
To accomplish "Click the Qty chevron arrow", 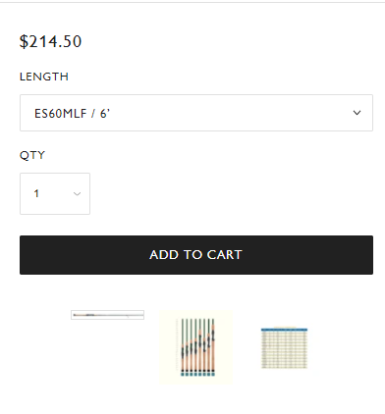I will (77, 194).
